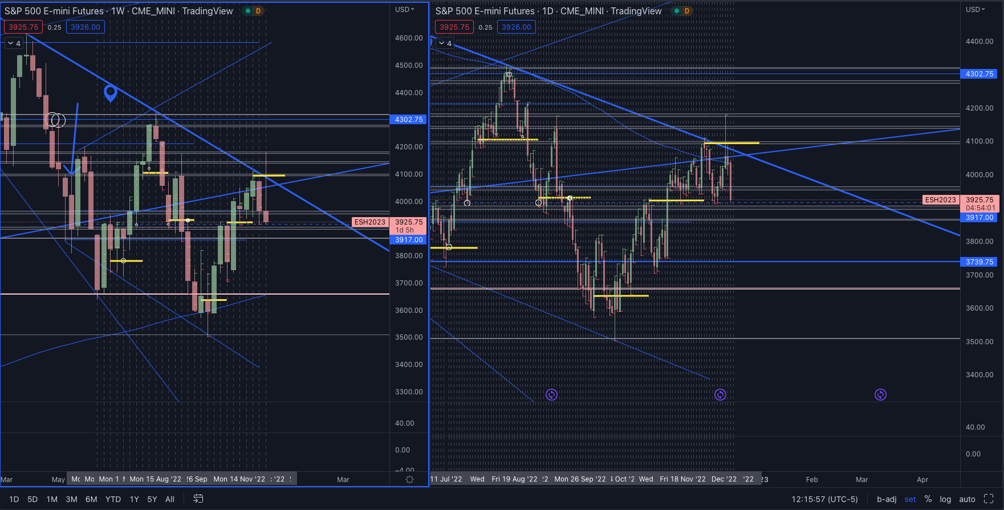Toggle fullscreen mode icon at bottom right

tap(989, 499)
